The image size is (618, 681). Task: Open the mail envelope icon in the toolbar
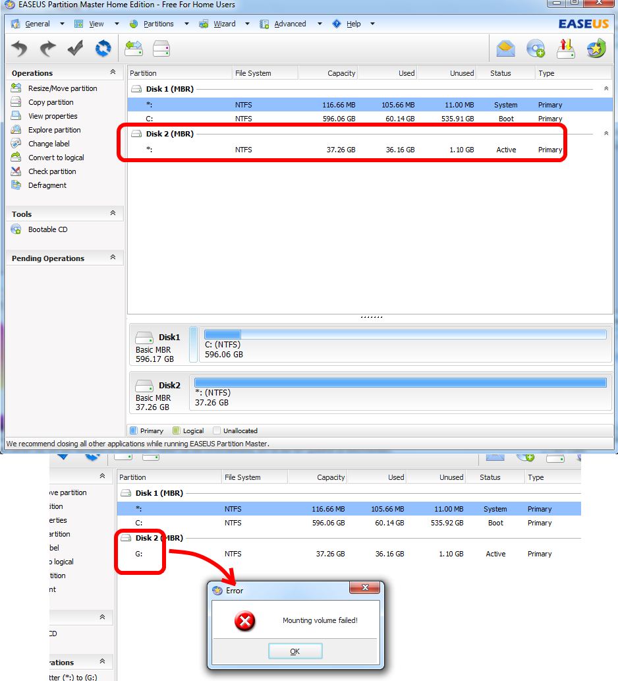point(505,48)
